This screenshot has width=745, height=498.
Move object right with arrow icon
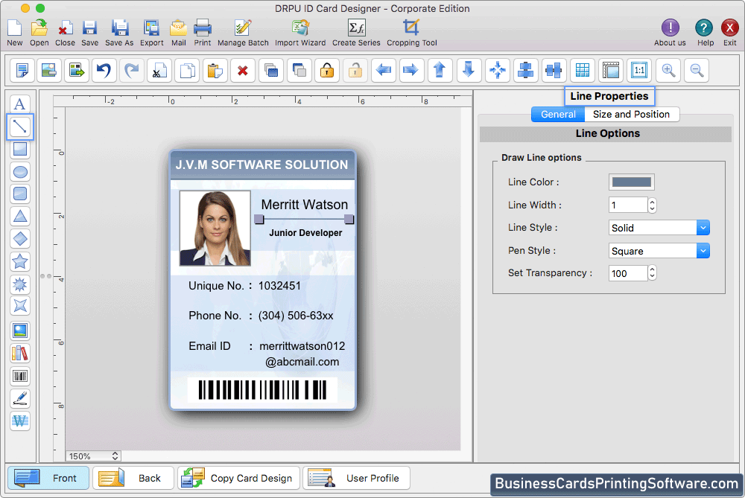pos(411,71)
